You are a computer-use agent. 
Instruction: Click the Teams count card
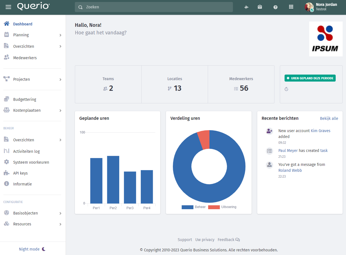click(108, 84)
